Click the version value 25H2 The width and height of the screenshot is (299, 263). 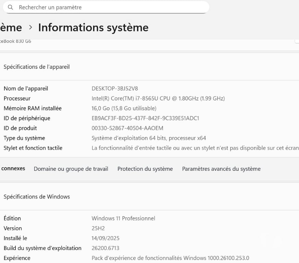pos(98,228)
